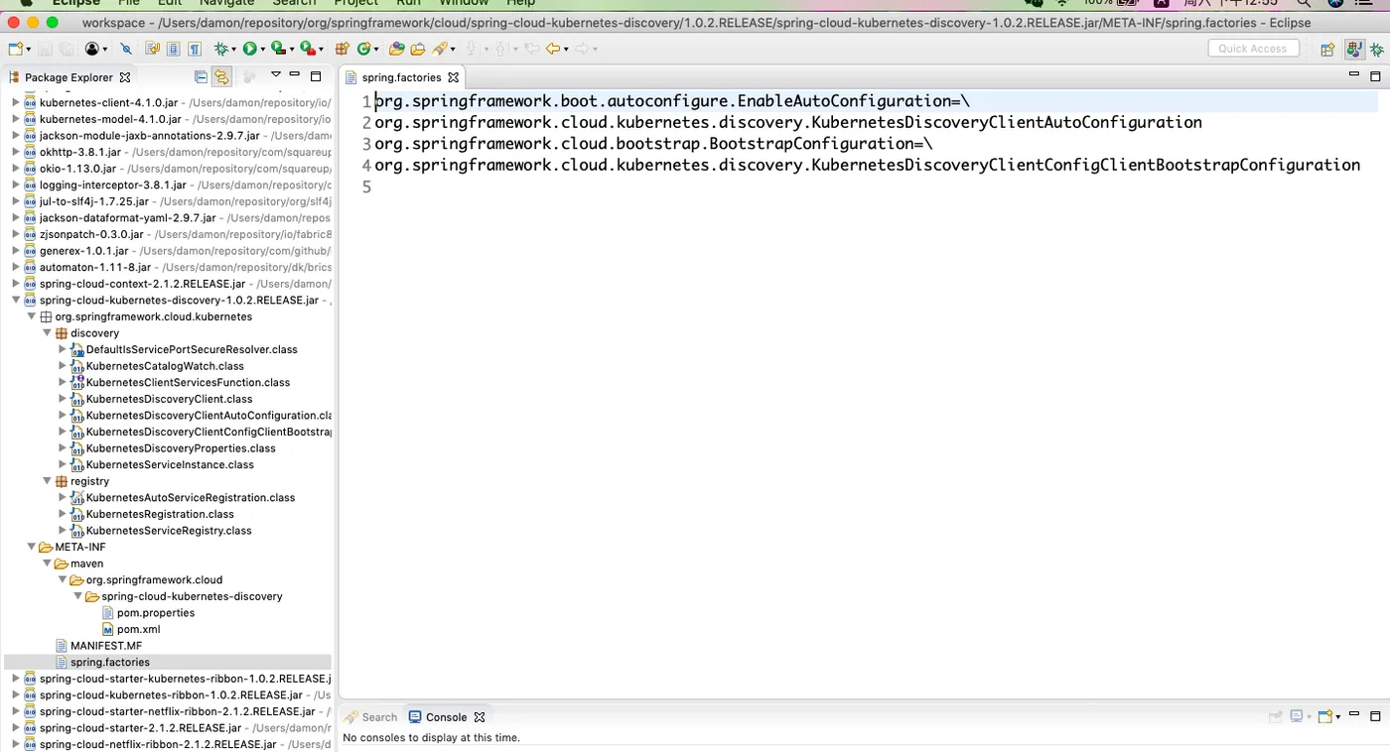
Task: Switch to the Debug perspective icon
Action: click(x=1377, y=49)
